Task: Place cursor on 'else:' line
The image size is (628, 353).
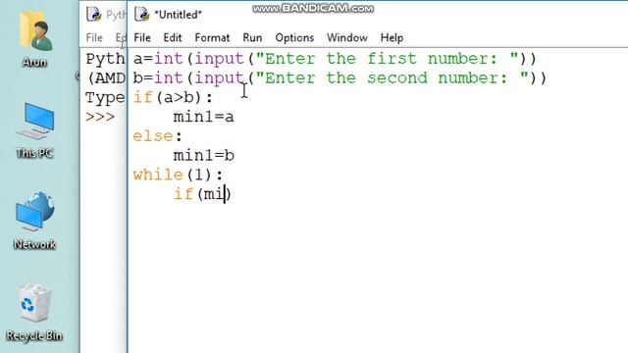Action: click(x=157, y=136)
